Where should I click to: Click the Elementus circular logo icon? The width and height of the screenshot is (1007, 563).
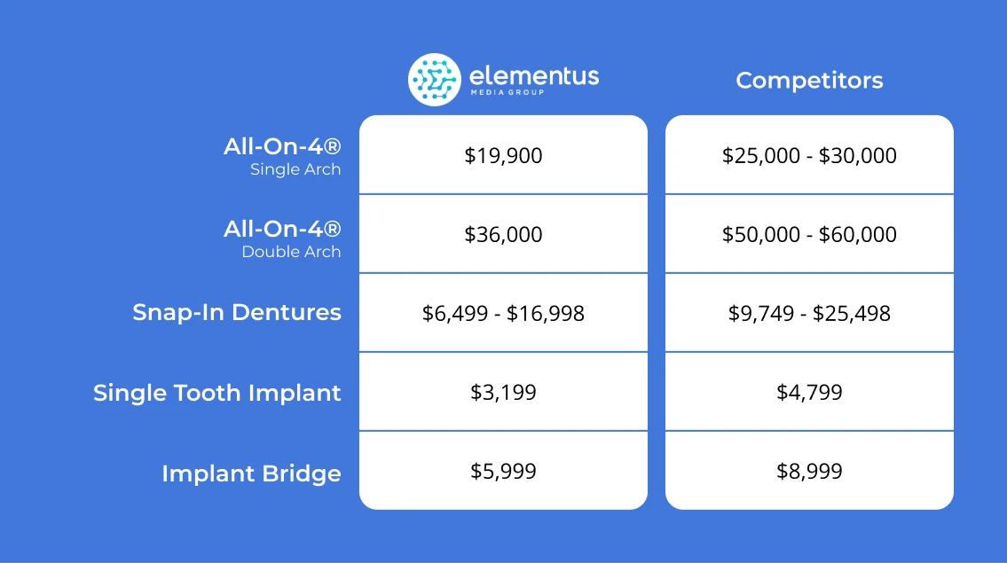[x=434, y=79]
